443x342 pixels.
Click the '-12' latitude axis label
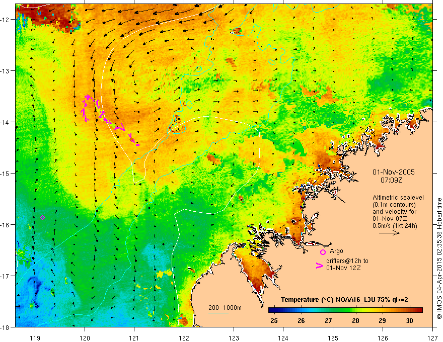6,20
